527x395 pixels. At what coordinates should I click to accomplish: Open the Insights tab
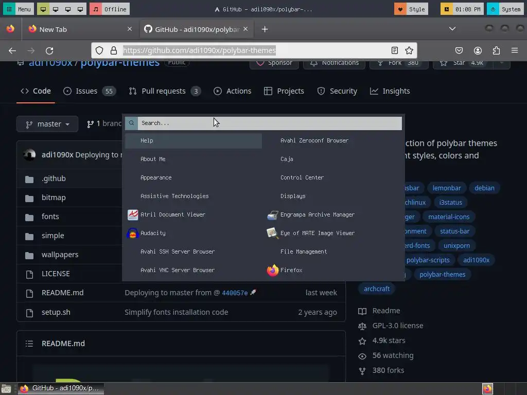390,91
